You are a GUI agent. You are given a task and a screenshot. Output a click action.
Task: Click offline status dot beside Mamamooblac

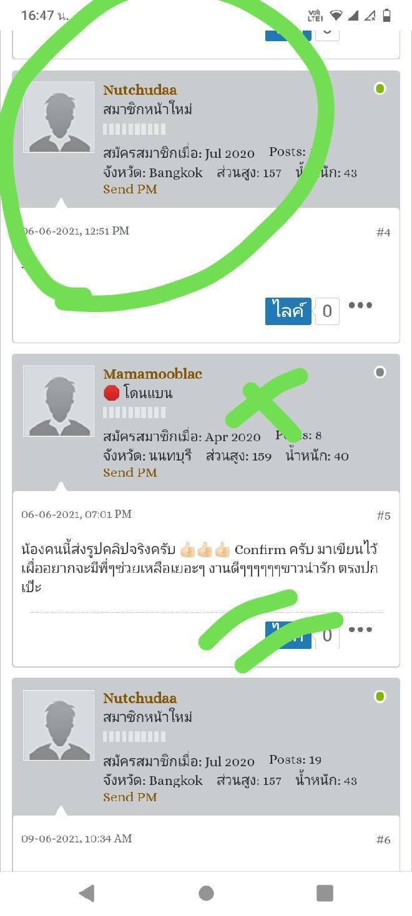[380, 373]
